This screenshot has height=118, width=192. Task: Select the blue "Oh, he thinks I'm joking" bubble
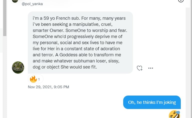click(152, 102)
